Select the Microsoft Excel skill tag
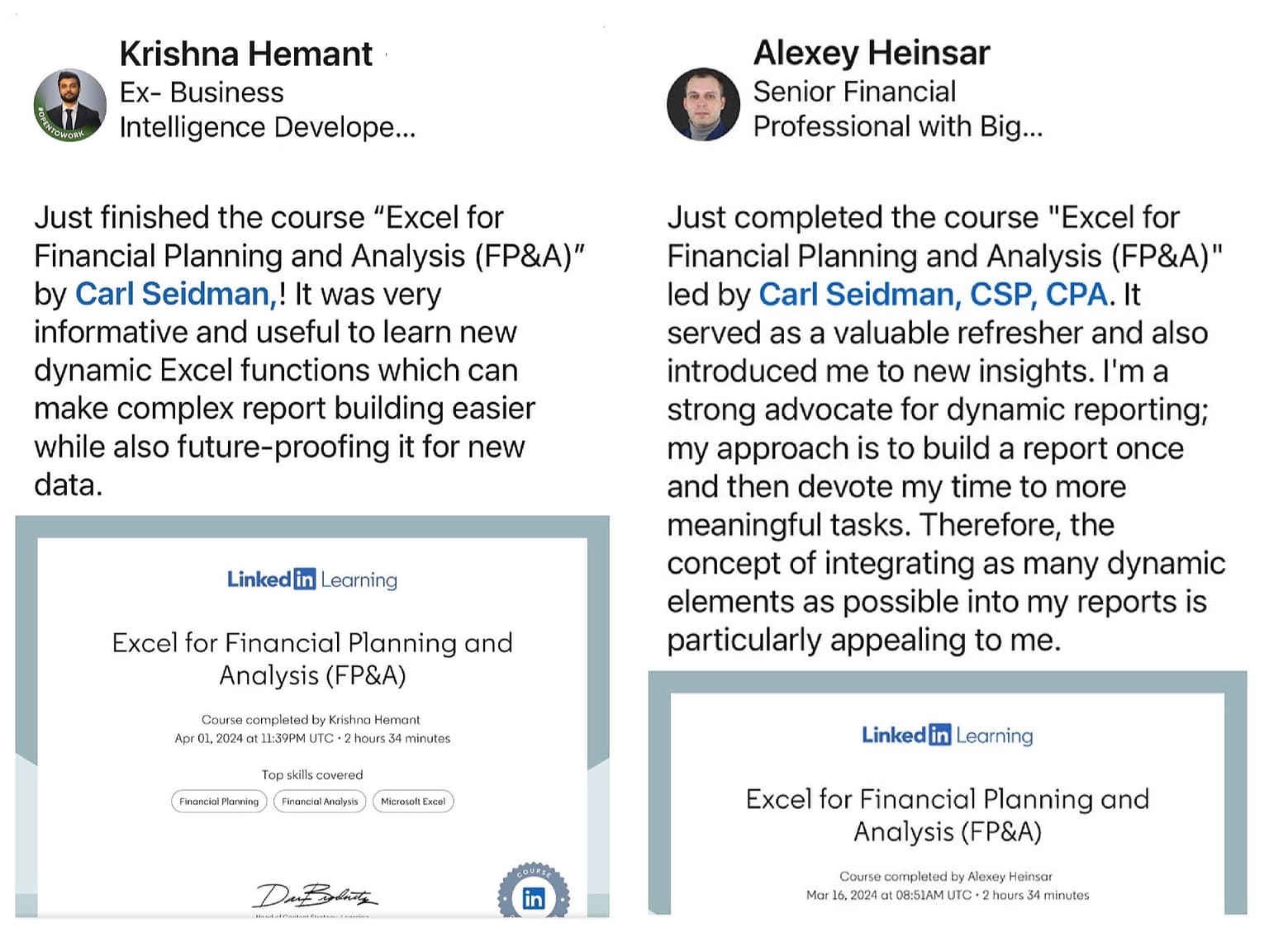 point(413,802)
